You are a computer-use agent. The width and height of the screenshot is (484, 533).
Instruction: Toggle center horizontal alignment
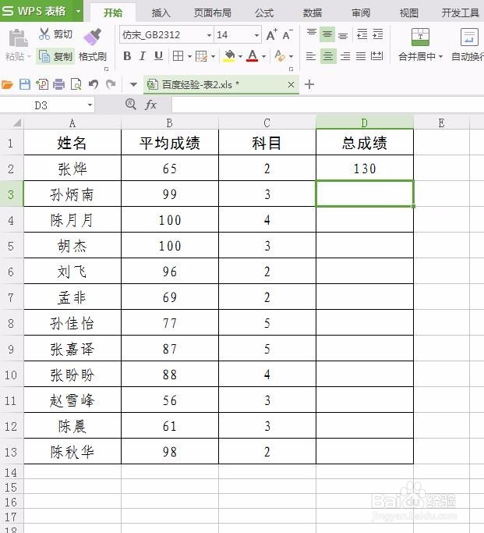[328, 56]
